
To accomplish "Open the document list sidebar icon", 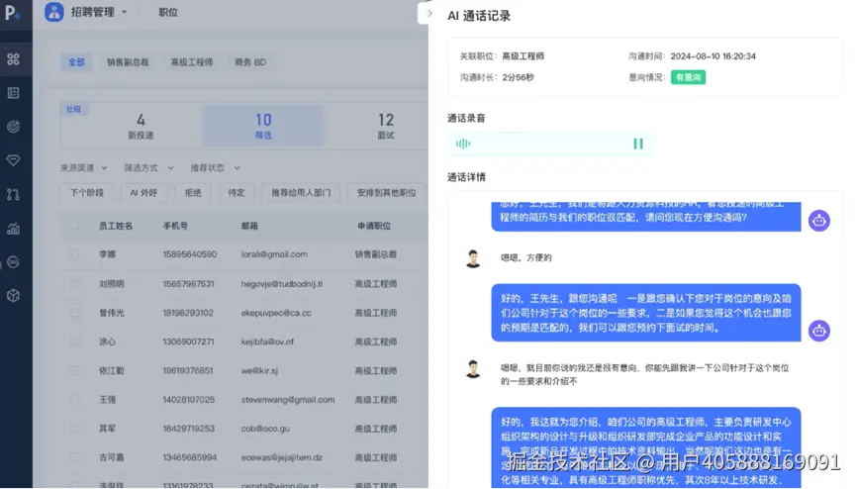I will [13, 93].
